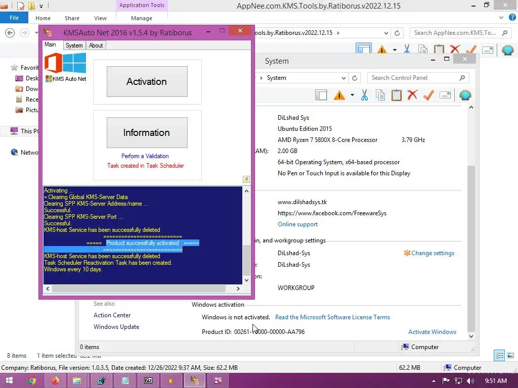Click the pane layout icon in System window toolbar
Viewport: 518px width, 388px height.
[x=321, y=95]
